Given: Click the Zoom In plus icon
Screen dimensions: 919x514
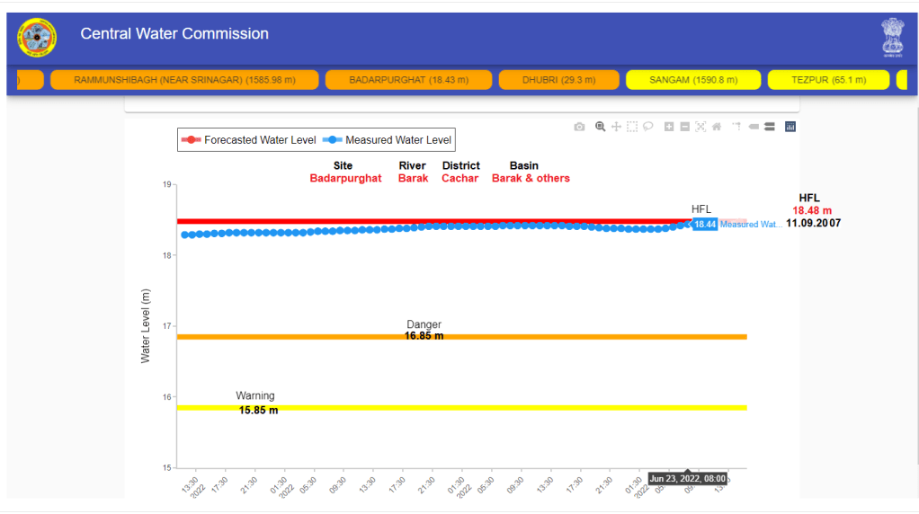Looking at the screenshot, I should click(x=669, y=127).
